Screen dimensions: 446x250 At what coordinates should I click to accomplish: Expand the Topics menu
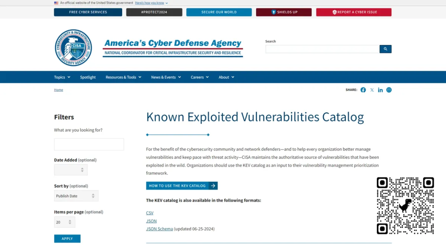point(62,77)
